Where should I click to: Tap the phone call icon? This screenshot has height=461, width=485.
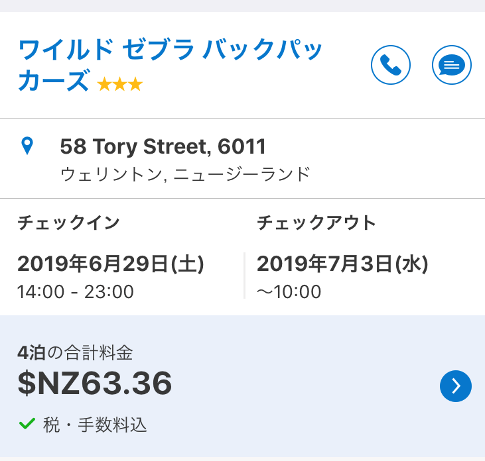point(390,65)
